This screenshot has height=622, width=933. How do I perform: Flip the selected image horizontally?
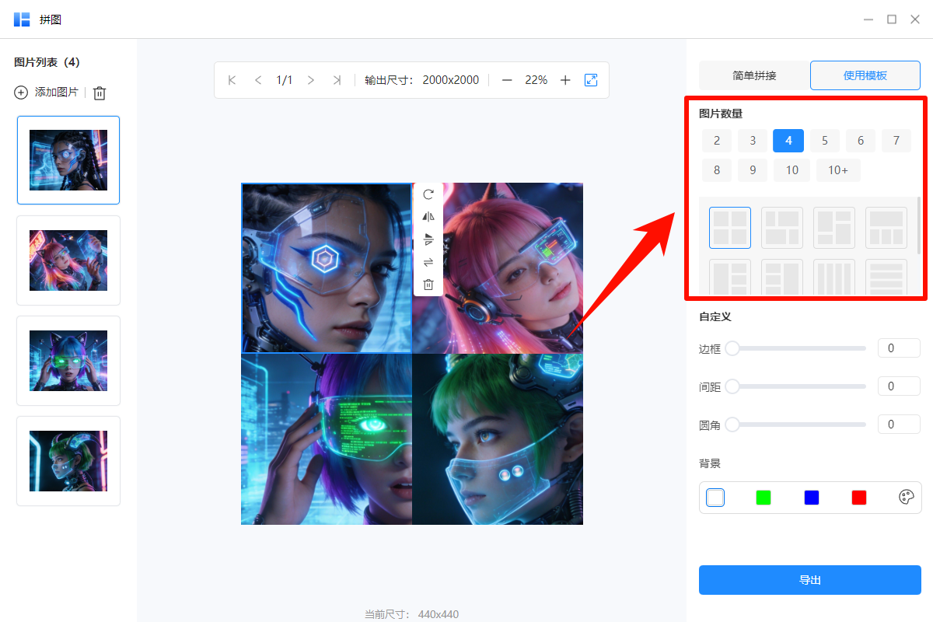tap(428, 217)
